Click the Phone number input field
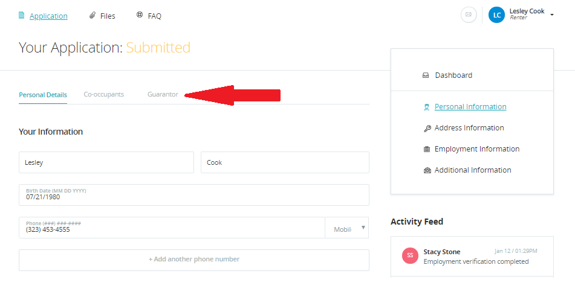The height and width of the screenshot is (291, 575). tap(172, 228)
